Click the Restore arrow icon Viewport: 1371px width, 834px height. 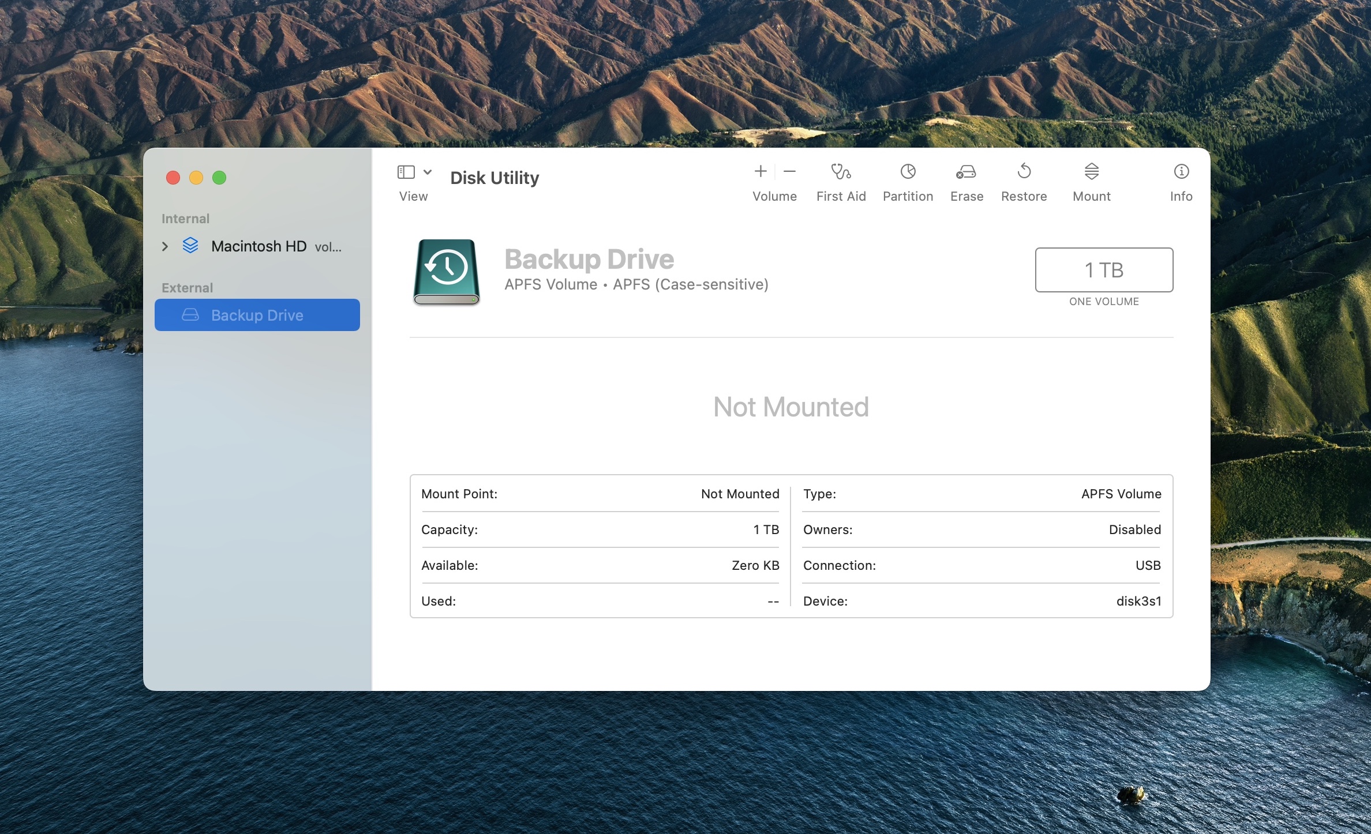pyautogui.click(x=1024, y=171)
